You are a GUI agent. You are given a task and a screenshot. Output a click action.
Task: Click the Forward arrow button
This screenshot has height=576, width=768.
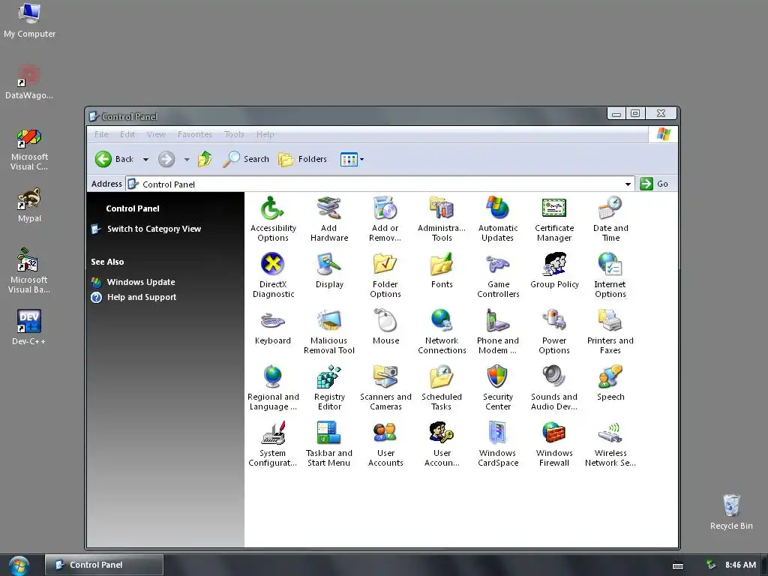pyautogui.click(x=166, y=159)
